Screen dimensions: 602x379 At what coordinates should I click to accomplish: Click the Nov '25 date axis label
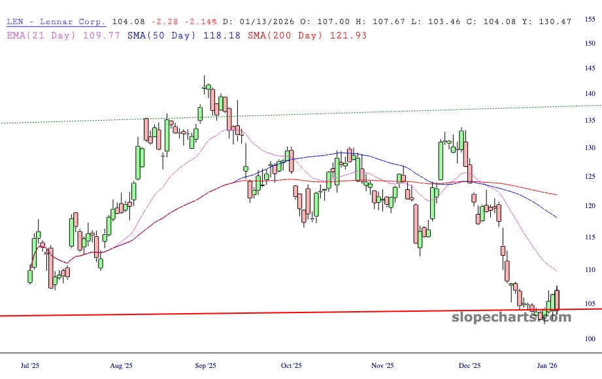(x=382, y=365)
